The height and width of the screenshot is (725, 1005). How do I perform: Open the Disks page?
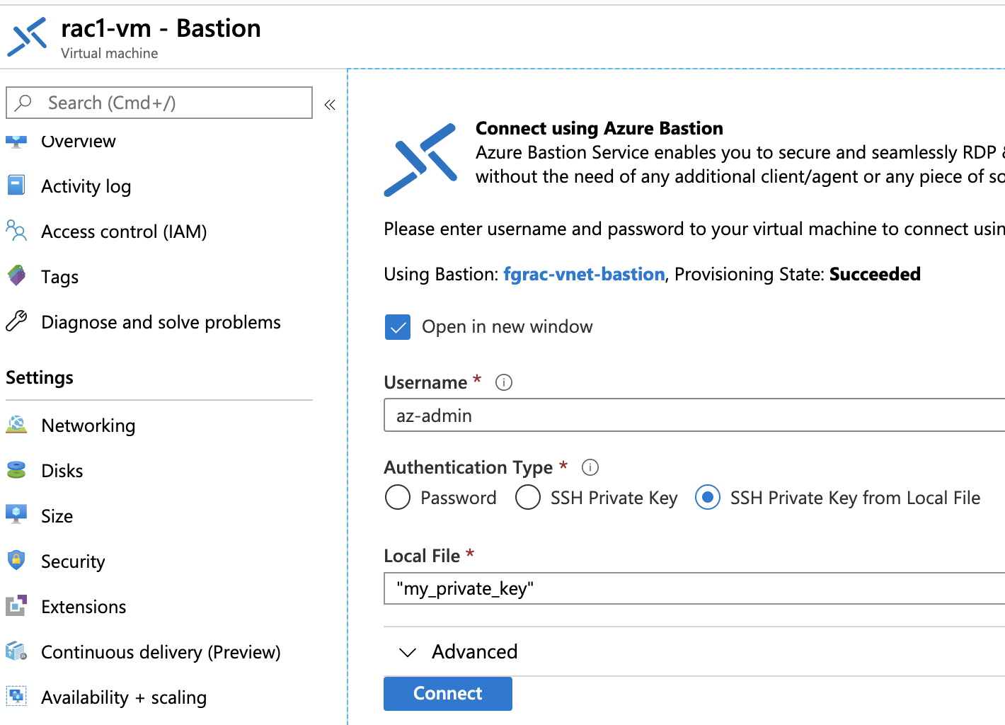tap(62, 470)
